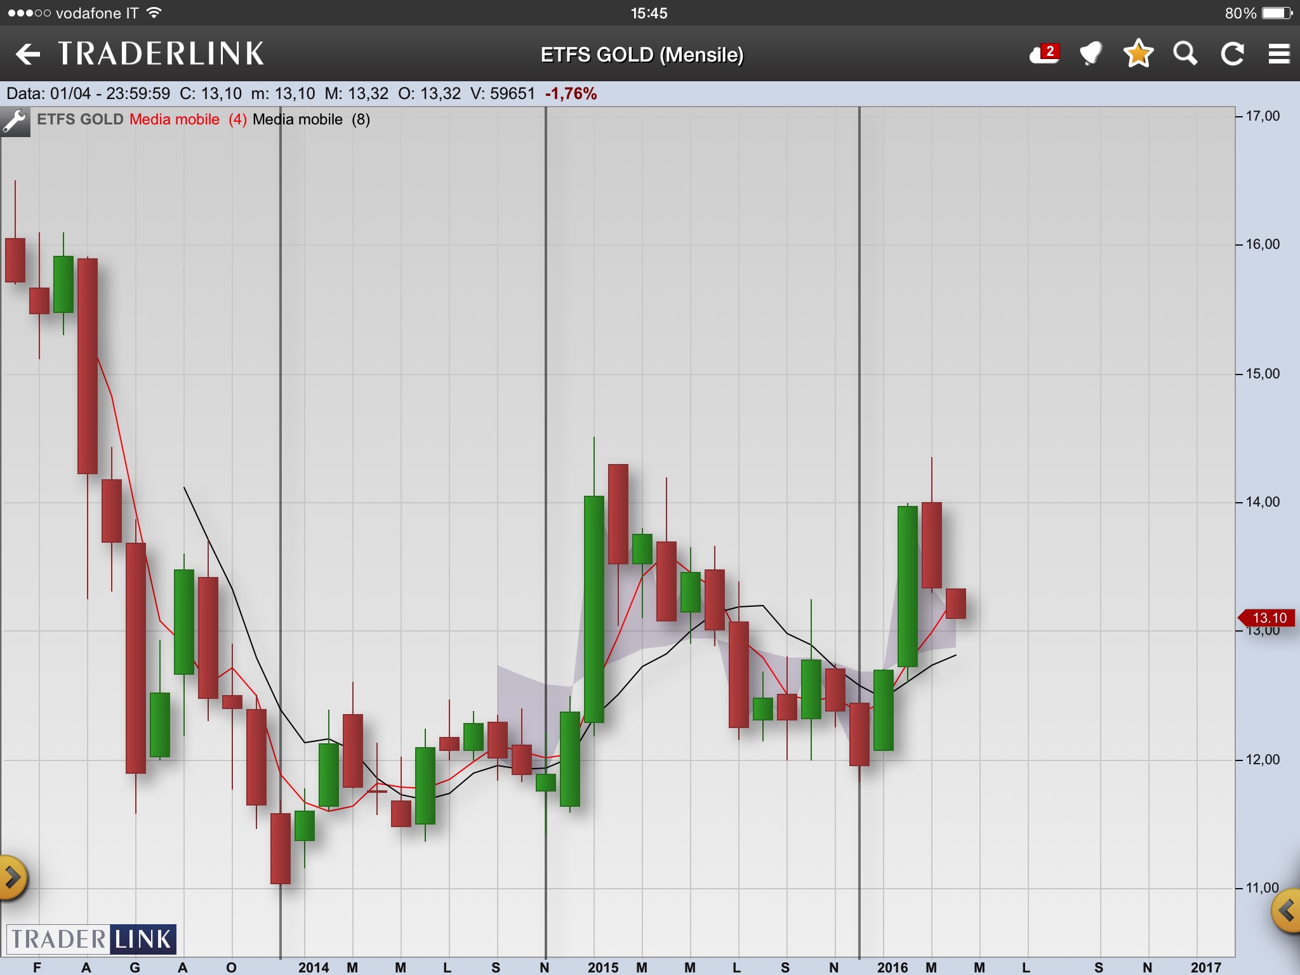Open the cloud notifications icon with badge 2
This screenshot has width=1300, height=975.
(x=1045, y=54)
